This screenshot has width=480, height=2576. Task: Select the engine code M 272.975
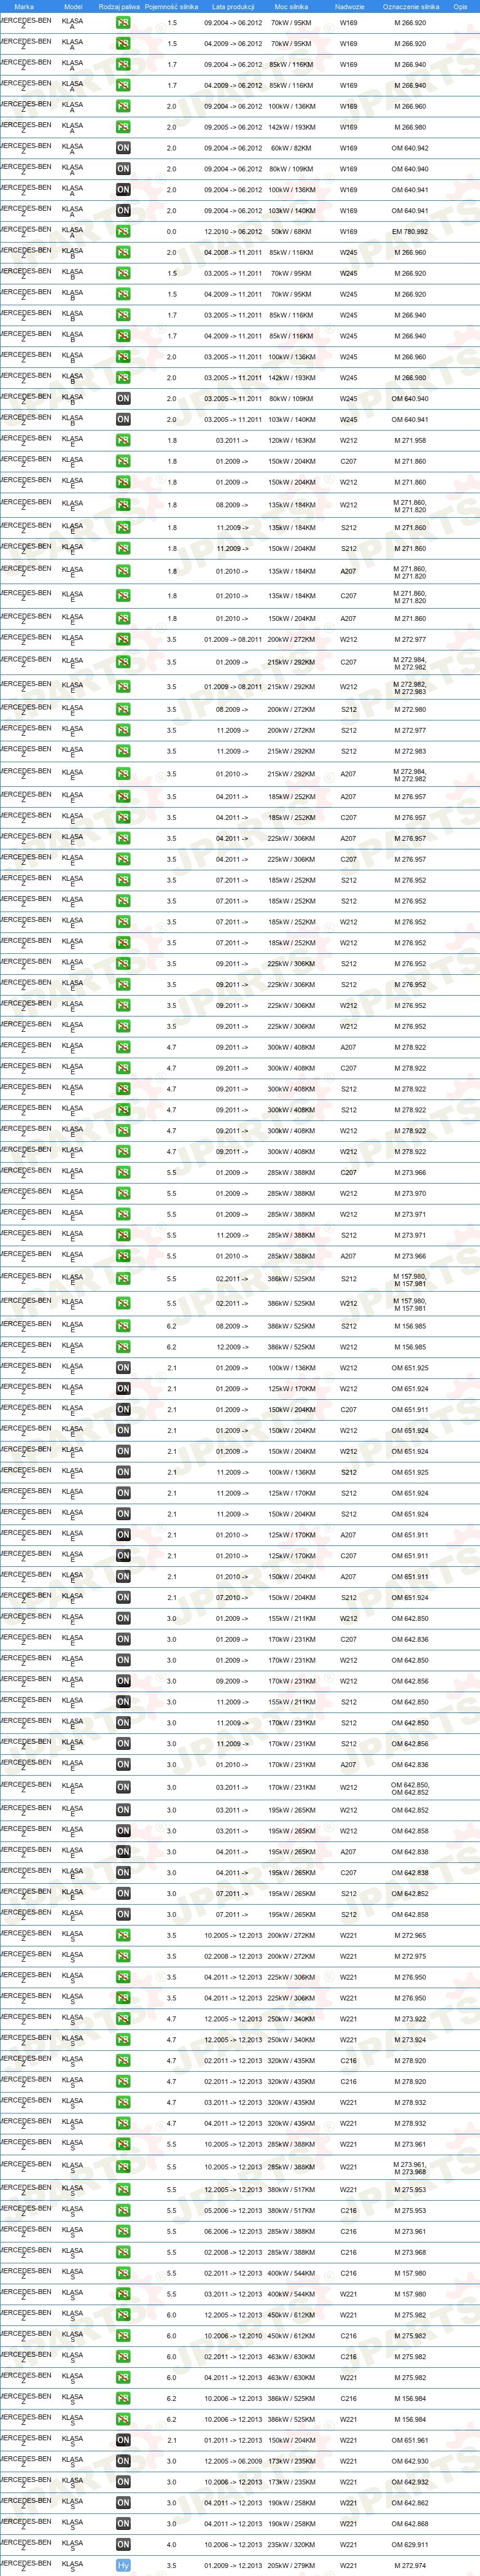(410, 1956)
